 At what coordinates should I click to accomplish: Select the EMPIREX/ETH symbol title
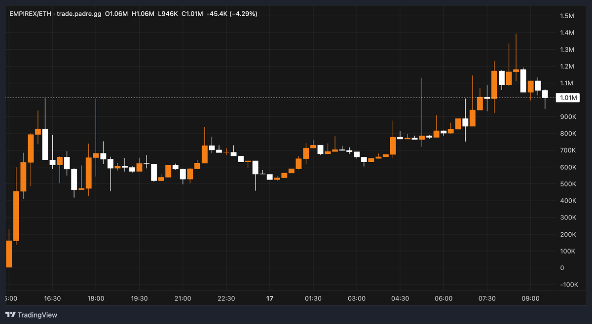click(31, 14)
